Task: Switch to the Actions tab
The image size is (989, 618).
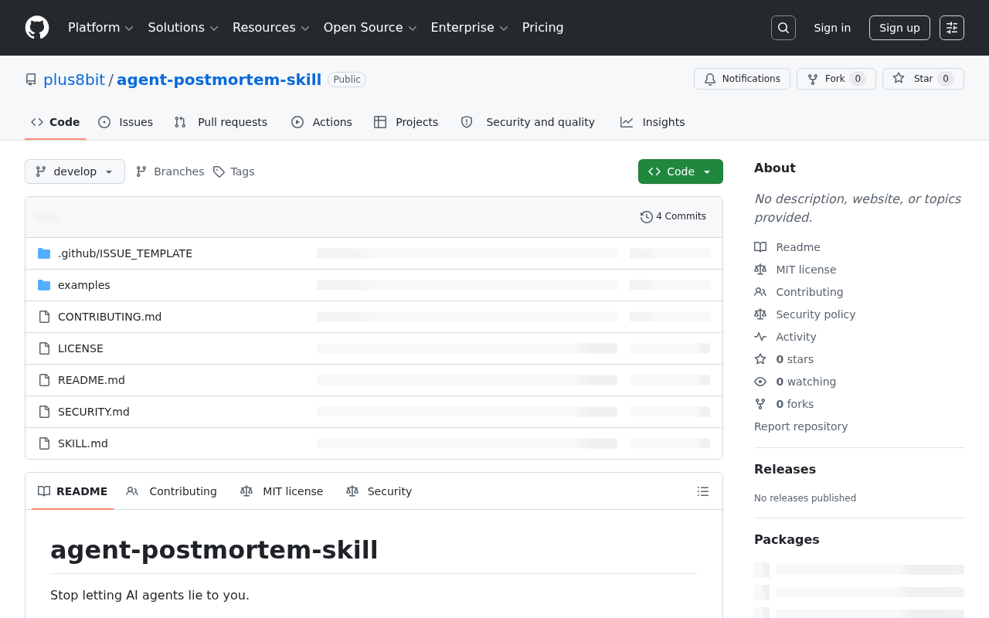Action: [321, 122]
